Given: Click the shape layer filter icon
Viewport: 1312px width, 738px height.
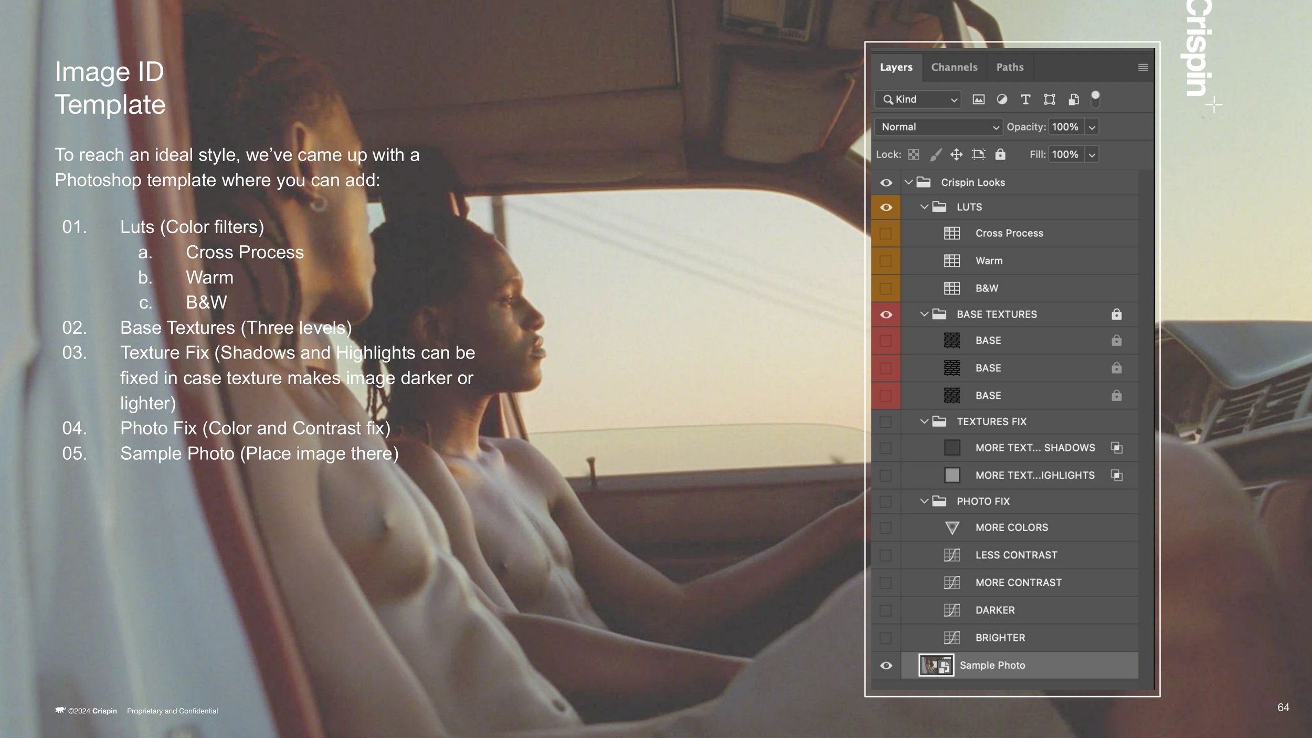Looking at the screenshot, I should pos(1050,100).
